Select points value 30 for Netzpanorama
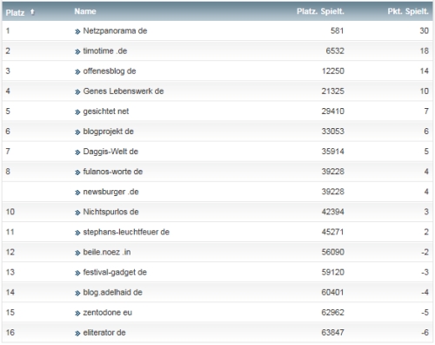Viewport: 435px width, 345px height. click(x=424, y=30)
